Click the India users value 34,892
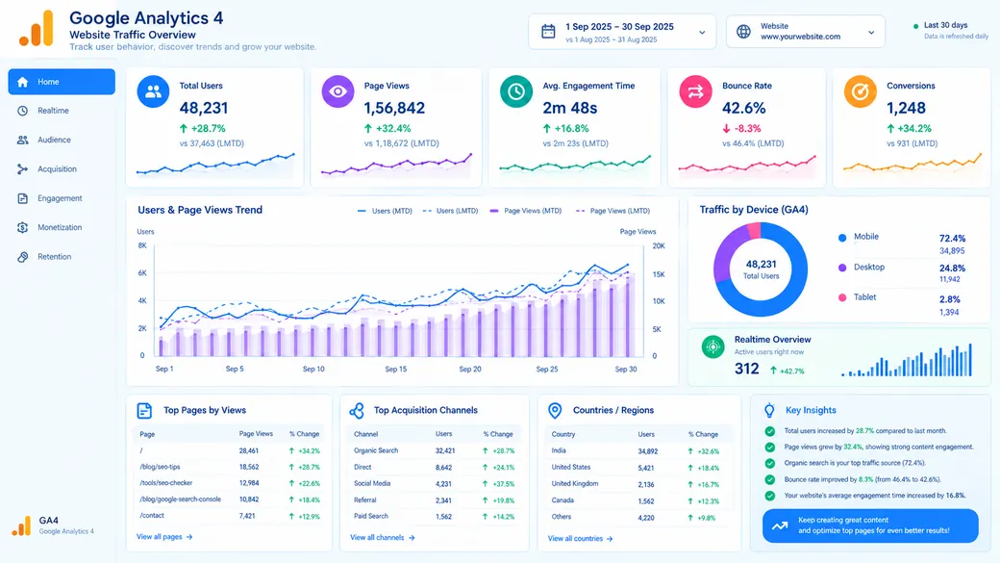Image resolution: width=1000 pixels, height=563 pixels. (647, 451)
